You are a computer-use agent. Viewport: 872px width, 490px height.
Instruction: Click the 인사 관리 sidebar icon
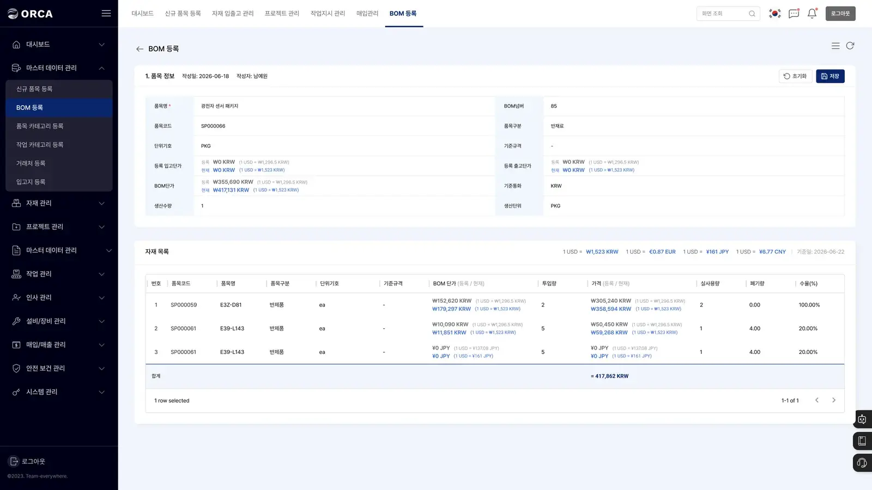(16, 297)
